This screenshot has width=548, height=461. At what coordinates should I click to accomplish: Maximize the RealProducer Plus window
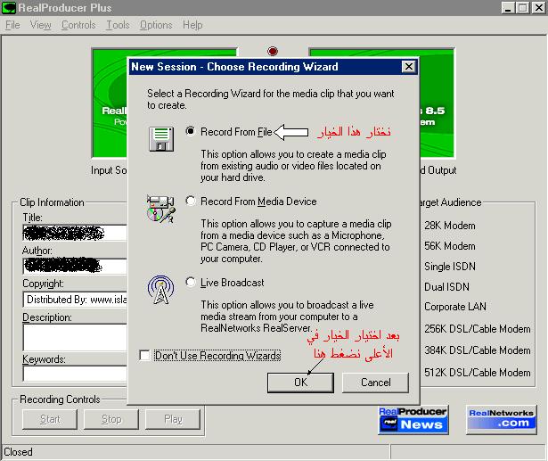point(523,8)
